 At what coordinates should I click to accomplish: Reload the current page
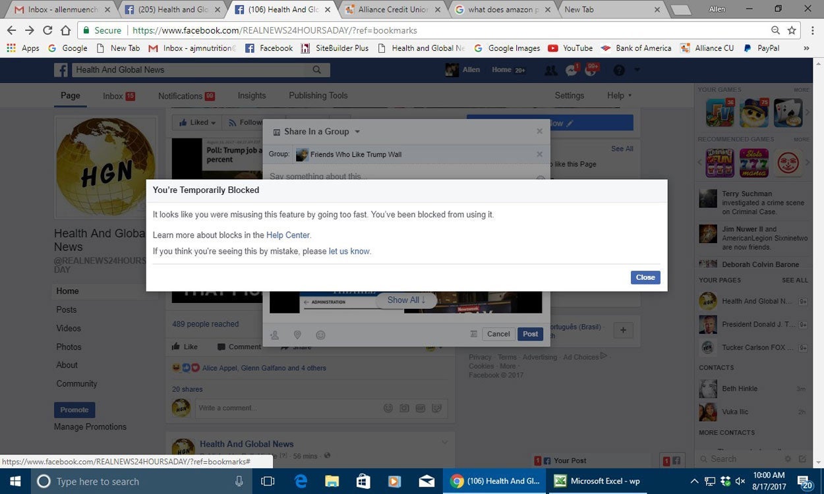(x=47, y=30)
